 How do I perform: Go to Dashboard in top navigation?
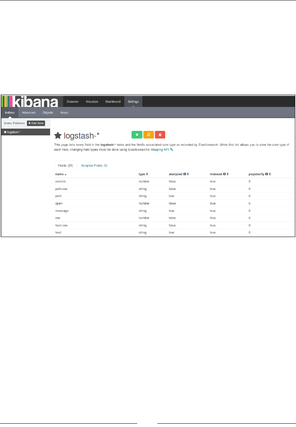click(x=113, y=102)
